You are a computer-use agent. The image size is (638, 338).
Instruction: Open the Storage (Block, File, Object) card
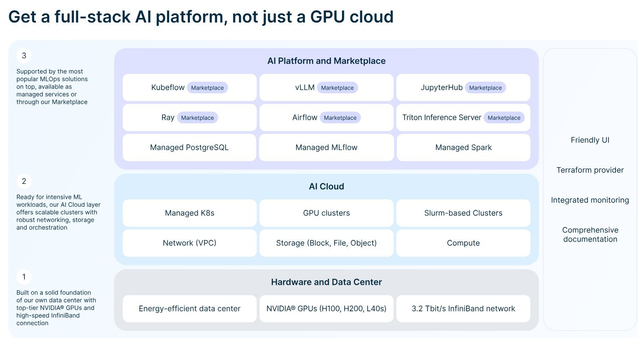click(x=326, y=243)
